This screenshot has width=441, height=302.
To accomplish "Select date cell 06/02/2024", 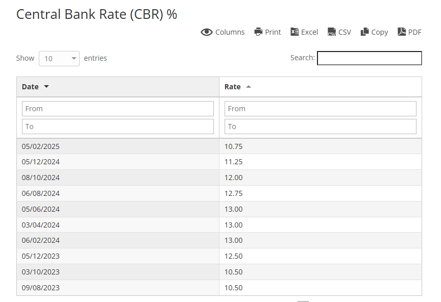I will 118,240.
